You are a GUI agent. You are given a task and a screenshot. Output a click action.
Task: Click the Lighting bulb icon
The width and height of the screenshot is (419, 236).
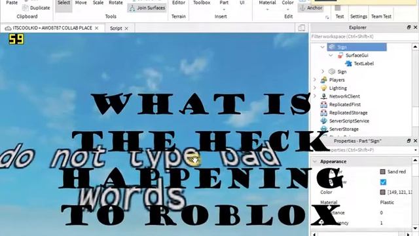pyautogui.click(x=323, y=88)
